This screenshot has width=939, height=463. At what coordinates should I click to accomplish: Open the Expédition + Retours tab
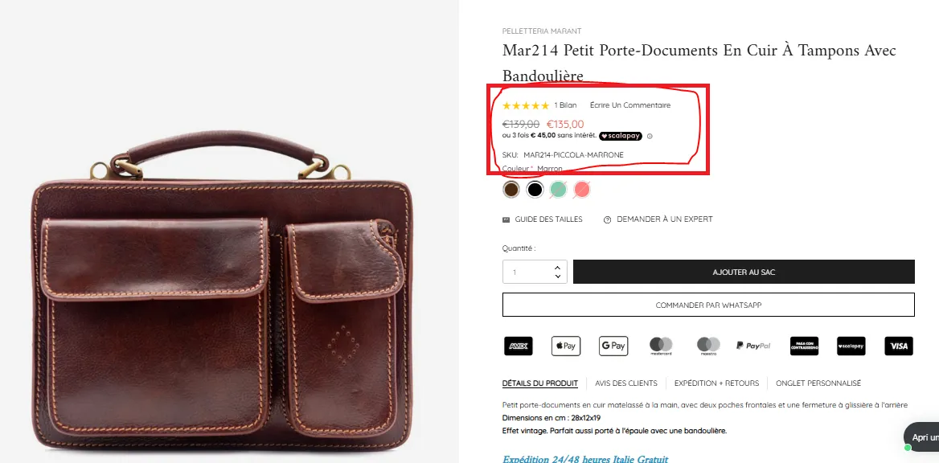point(716,383)
